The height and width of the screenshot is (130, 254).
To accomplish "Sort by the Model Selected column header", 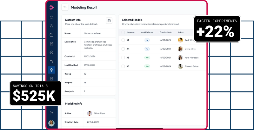I will (147, 32).
